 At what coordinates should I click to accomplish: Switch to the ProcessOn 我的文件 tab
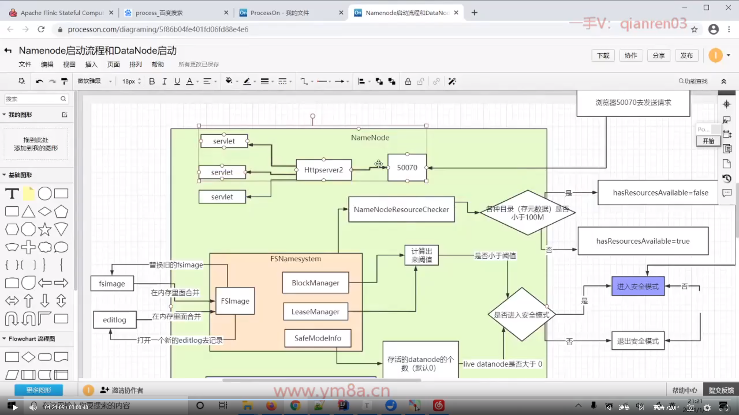(279, 13)
